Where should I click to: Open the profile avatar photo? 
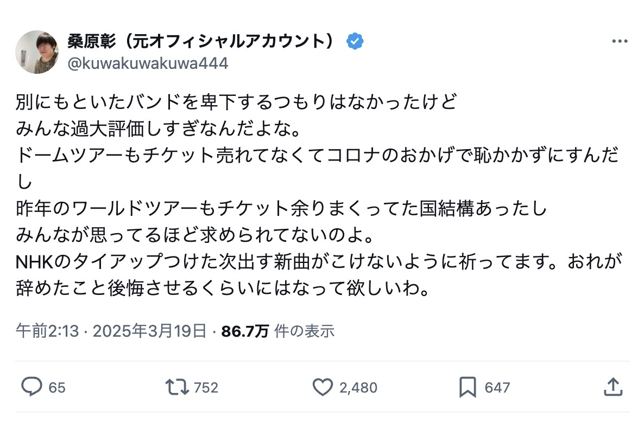pyautogui.click(x=36, y=52)
